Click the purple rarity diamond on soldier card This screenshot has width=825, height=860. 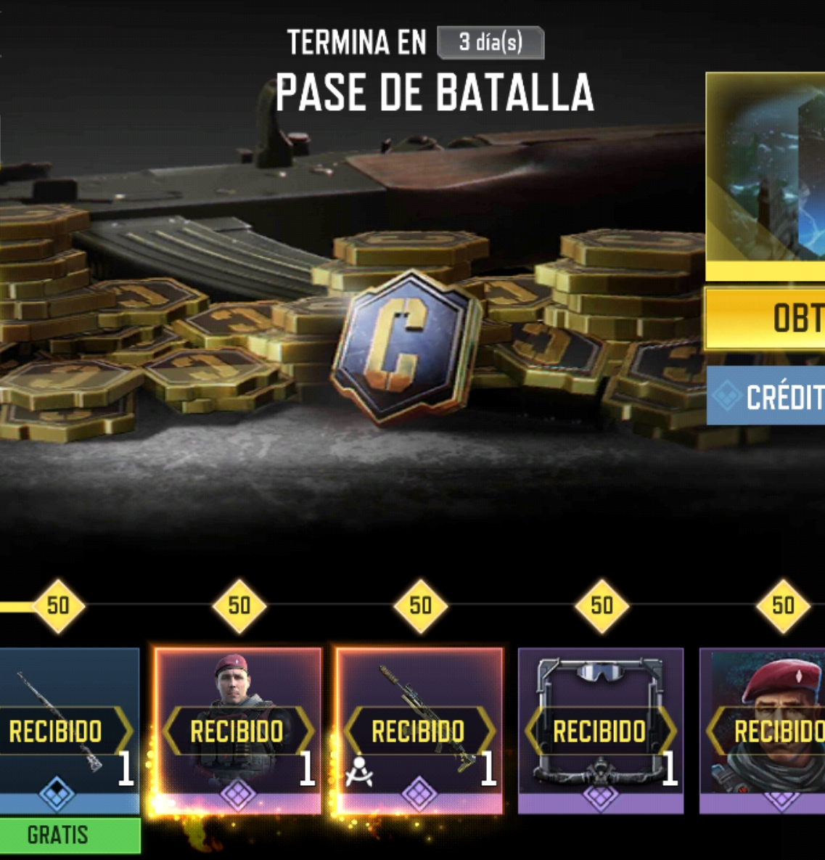point(237,794)
